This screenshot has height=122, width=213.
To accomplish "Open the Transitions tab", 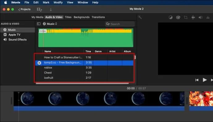I will tap(98, 17).
